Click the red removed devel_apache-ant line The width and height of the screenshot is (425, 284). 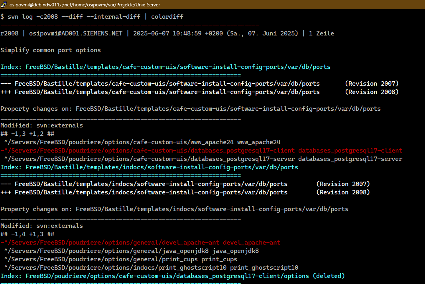click(x=140, y=243)
